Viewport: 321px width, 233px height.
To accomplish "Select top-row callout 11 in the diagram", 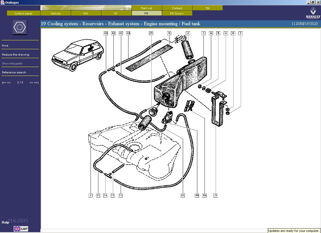I will pos(121,33).
